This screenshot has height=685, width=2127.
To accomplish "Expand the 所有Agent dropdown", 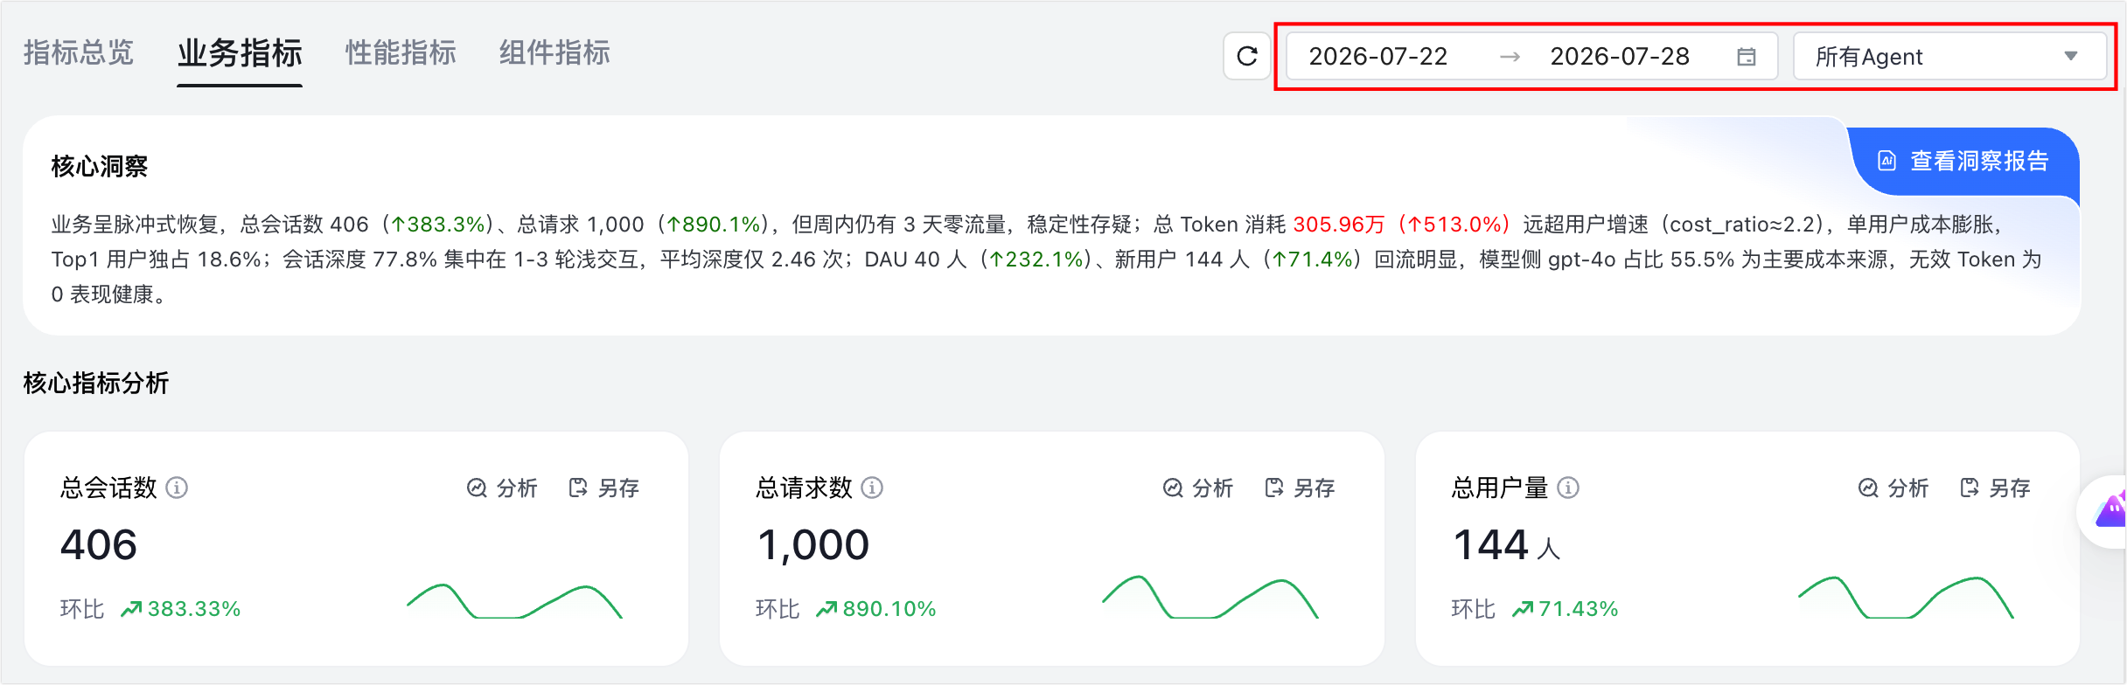I will tap(1949, 57).
